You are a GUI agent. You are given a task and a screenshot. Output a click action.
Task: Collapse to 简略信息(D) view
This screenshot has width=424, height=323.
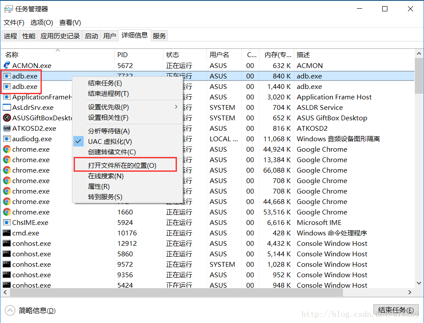pos(31,310)
